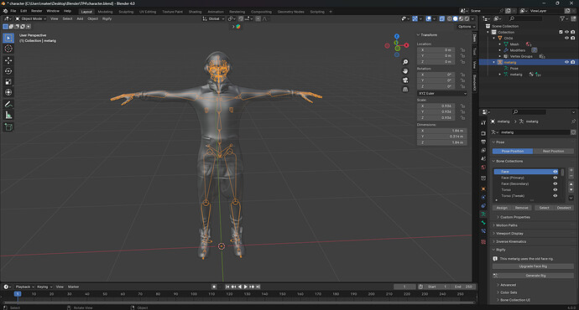Switch to the Modeling workspace tab
The height and width of the screenshot is (310, 579).
click(x=105, y=12)
